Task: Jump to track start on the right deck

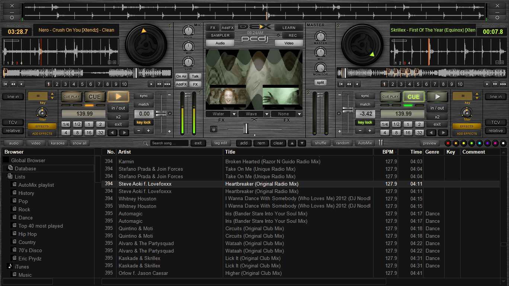Action: pos(340,84)
